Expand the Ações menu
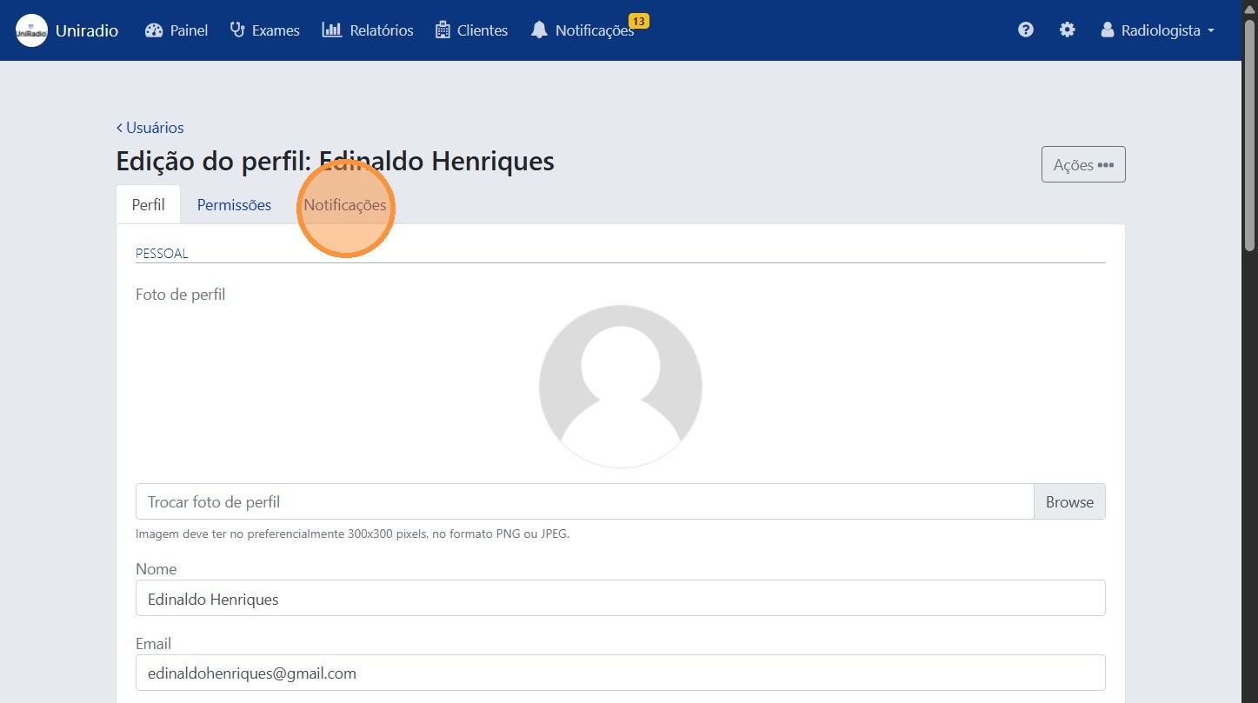Viewport: 1258px width, 703px height. click(x=1082, y=164)
